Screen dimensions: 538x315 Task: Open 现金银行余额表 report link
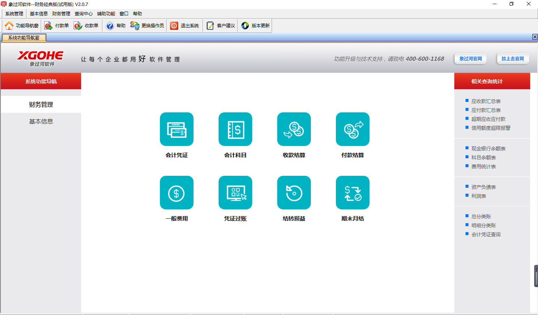(x=488, y=149)
